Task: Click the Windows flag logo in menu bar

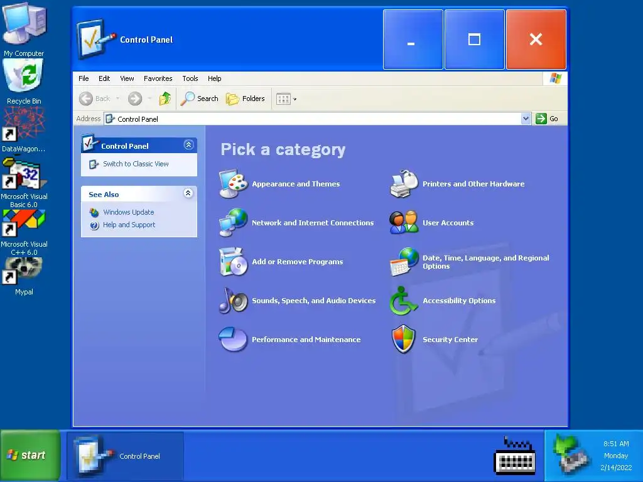Action: pos(555,78)
